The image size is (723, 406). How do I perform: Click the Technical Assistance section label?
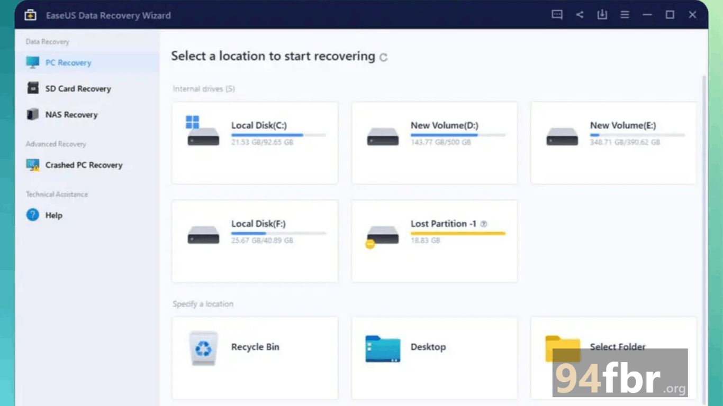pos(57,195)
